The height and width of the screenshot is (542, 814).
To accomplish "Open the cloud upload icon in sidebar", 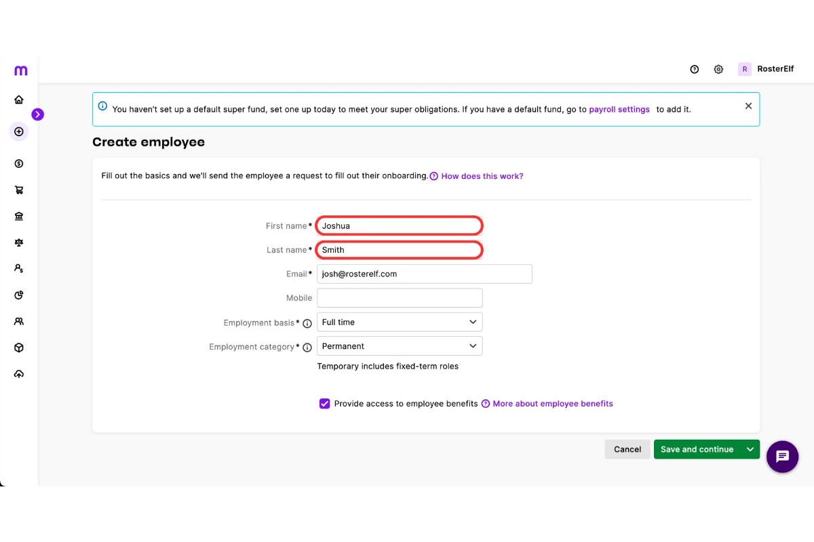I will 19,374.
